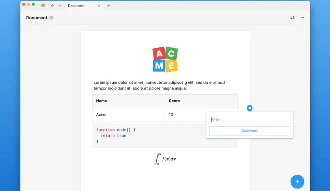Click the integral math formula
The image size is (330, 191).
click(165, 159)
